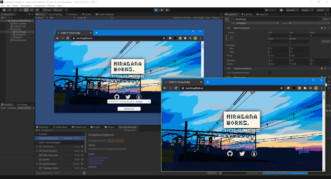331x179 pixels.
Task: Toggle Clear on Play in Console
Action: (24, 108)
